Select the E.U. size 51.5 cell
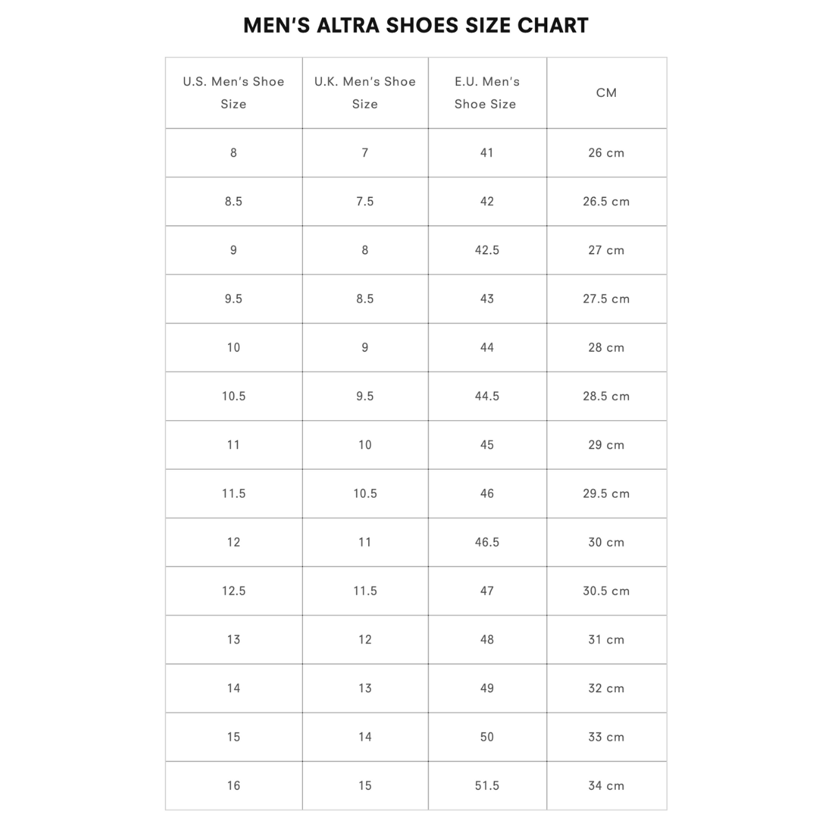Viewport: 824px width, 824px height. [487, 786]
